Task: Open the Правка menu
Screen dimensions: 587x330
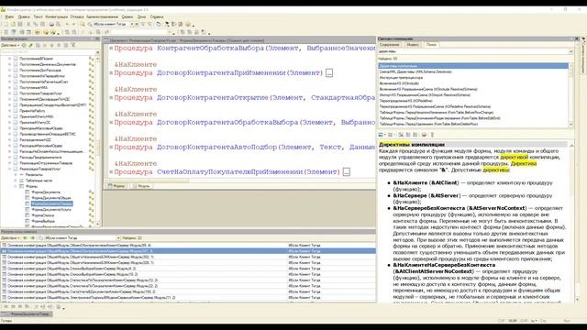Action: [x=24, y=16]
